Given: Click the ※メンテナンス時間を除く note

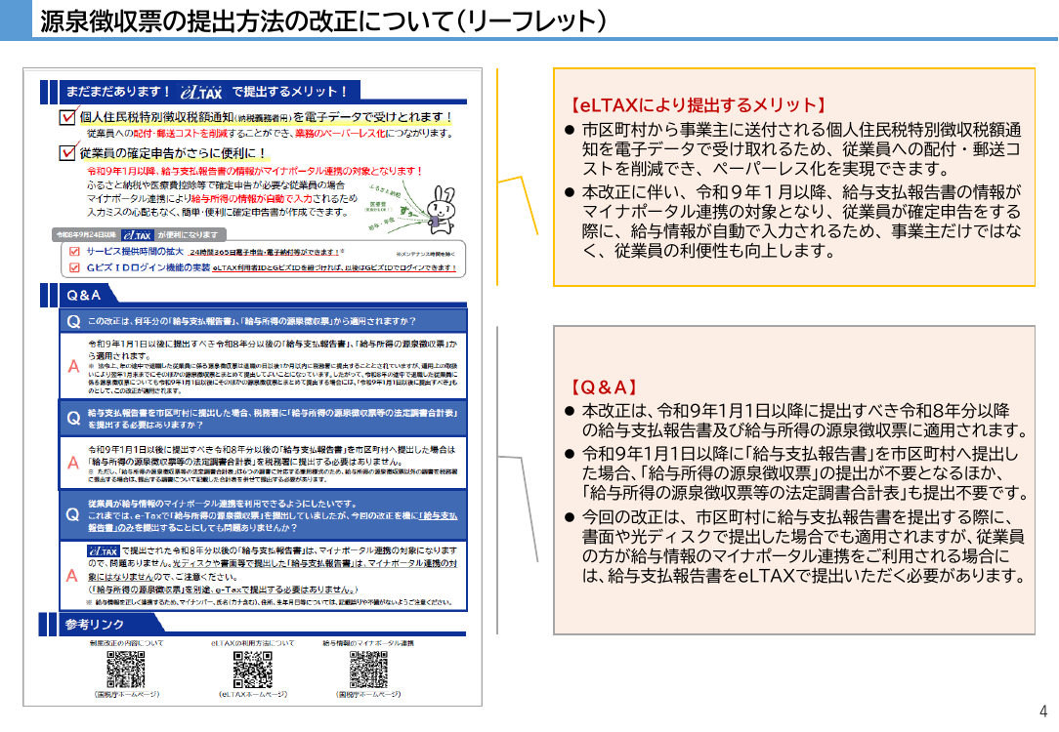Looking at the screenshot, I should 426,255.
